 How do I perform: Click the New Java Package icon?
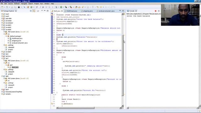point(28,7)
